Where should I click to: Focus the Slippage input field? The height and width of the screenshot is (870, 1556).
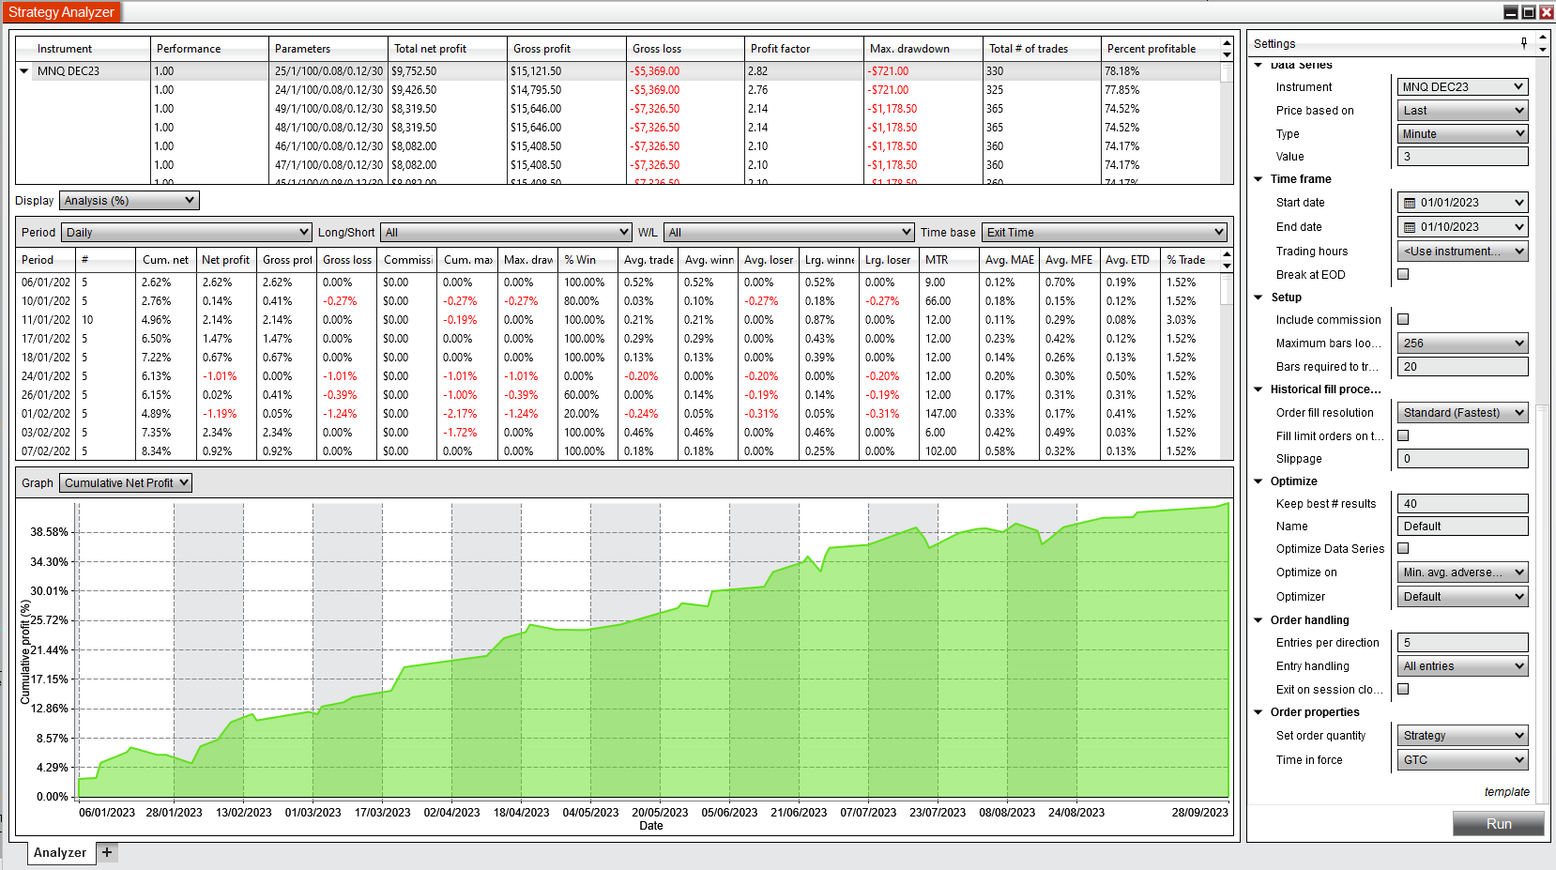[x=1462, y=459]
